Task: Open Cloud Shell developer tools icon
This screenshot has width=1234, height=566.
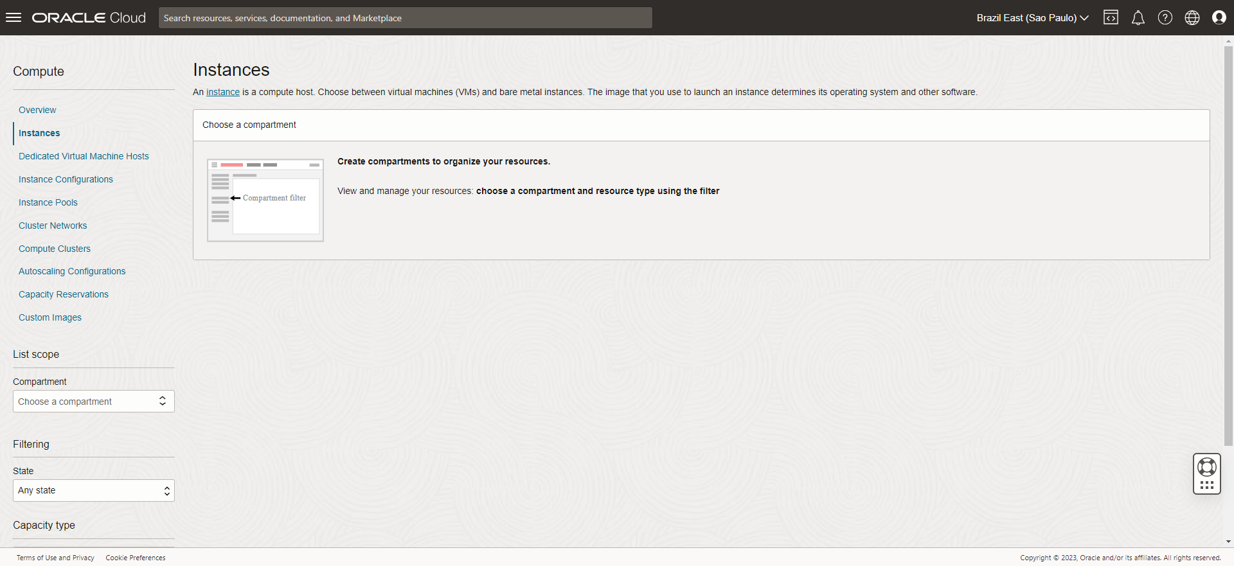Action: pos(1111,17)
